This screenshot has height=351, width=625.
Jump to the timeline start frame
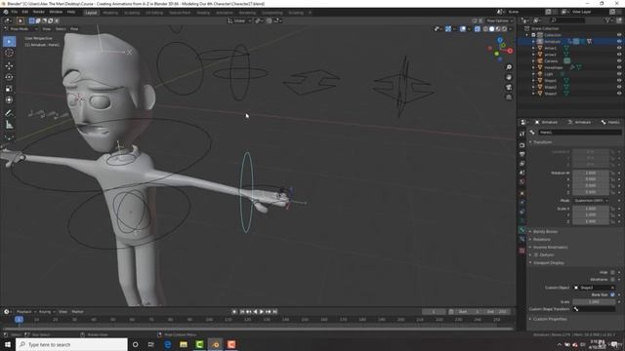242,312
